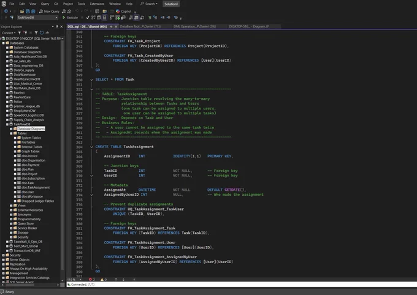Collapse CREATE TABLE TaskAssignment code block

click(91, 147)
